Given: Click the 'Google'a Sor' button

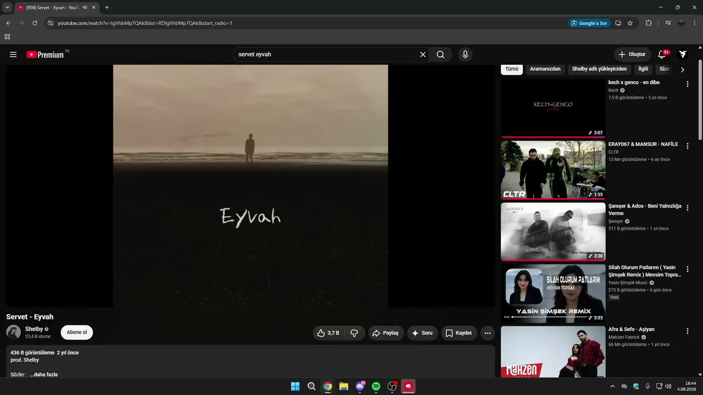Looking at the screenshot, I should pos(590,23).
